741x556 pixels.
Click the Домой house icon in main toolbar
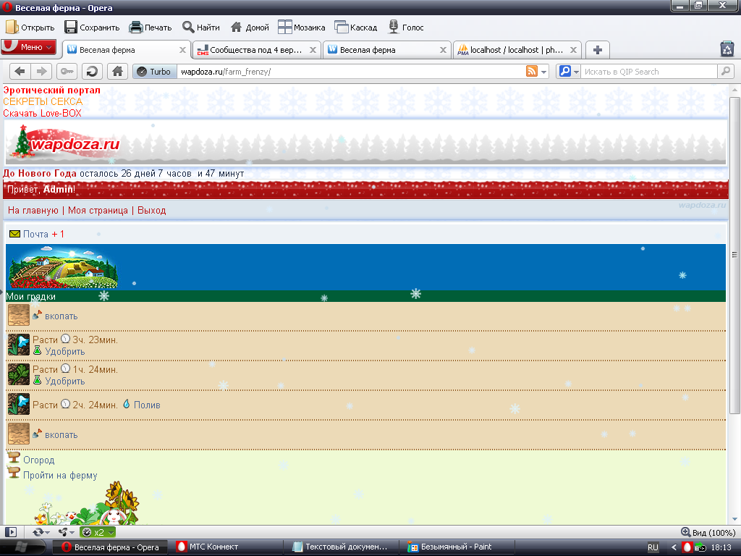click(237, 28)
